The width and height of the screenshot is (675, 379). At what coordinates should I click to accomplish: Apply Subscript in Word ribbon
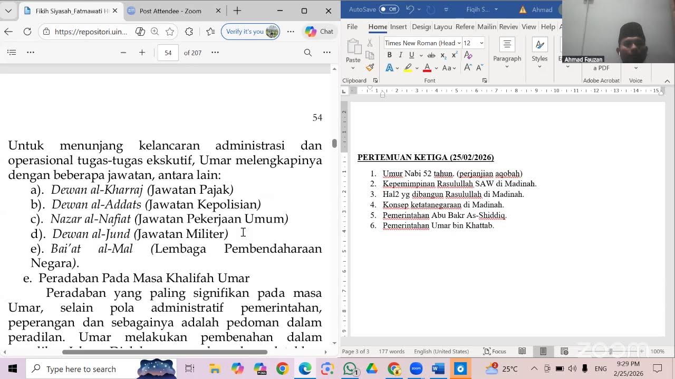tap(443, 55)
